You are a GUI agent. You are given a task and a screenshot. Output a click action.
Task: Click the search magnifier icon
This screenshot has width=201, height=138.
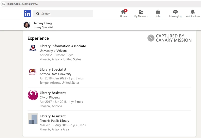pyautogui.click(x=38, y=14)
